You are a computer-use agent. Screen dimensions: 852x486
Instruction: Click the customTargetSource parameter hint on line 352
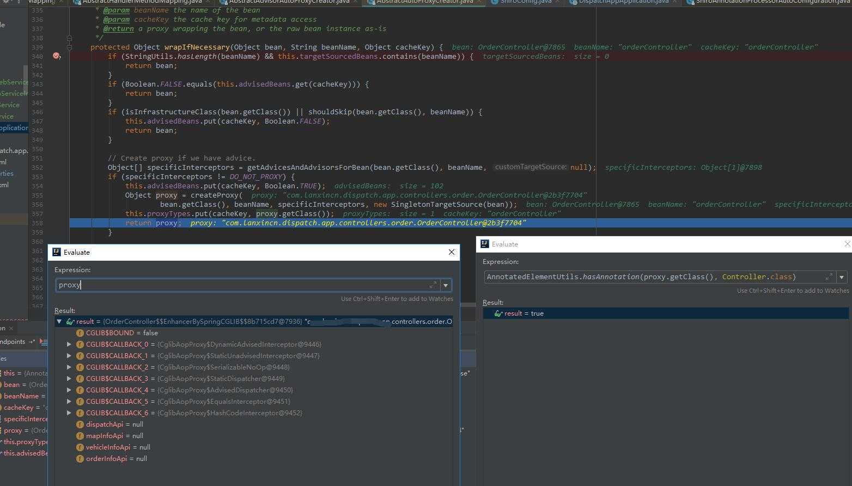pos(531,167)
